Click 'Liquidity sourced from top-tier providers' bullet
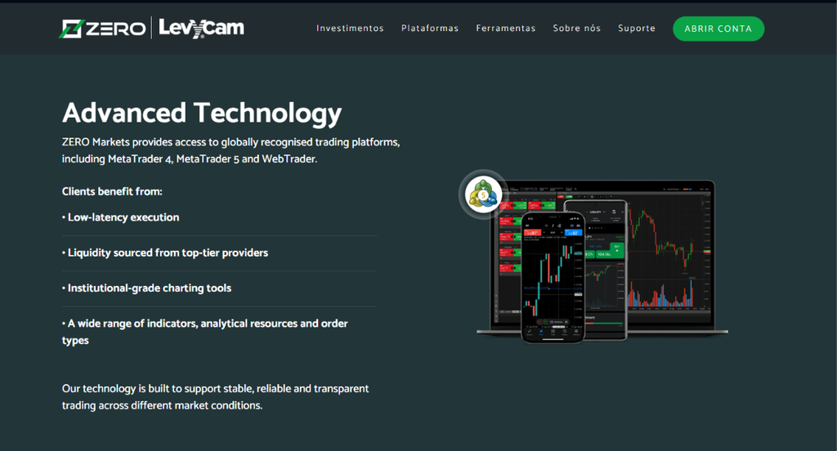The image size is (837, 451). [x=165, y=253]
